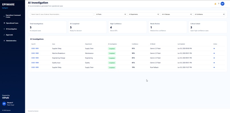Click the 70% confidence value
Screen dimensions: 230x113
tap(133, 67)
